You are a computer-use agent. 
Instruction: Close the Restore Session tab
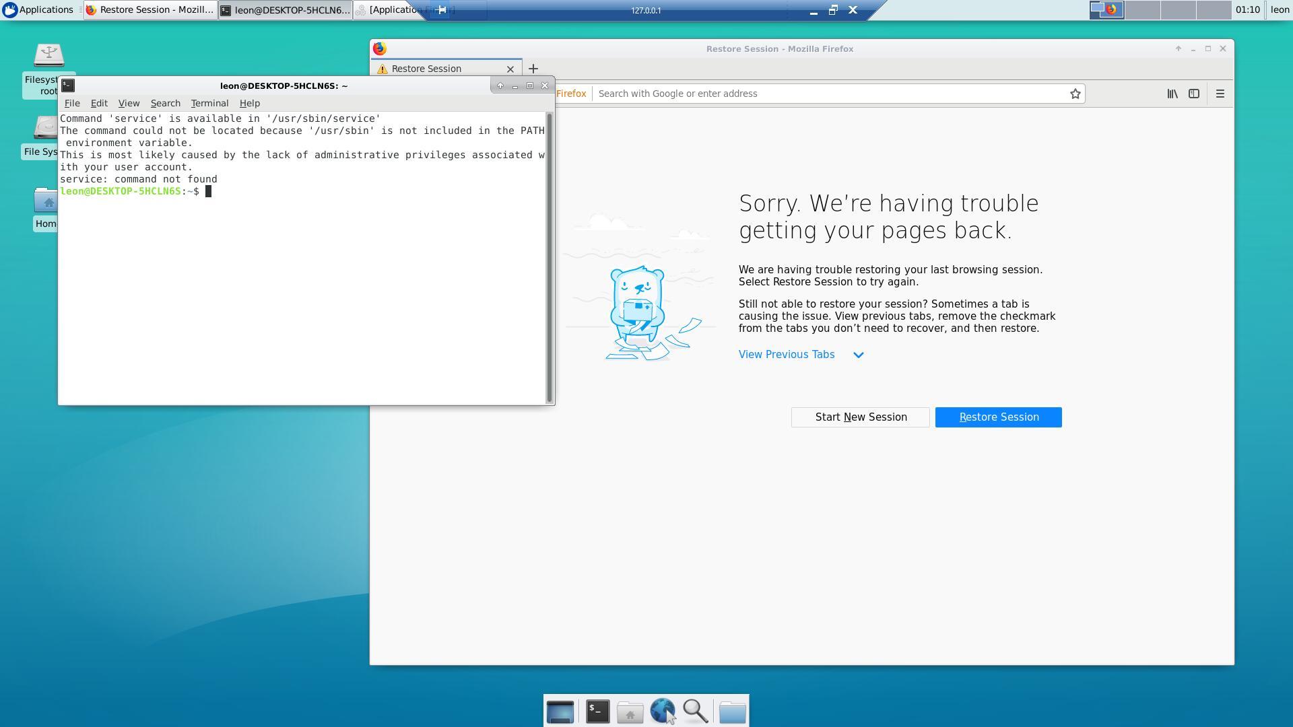[x=510, y=69]
